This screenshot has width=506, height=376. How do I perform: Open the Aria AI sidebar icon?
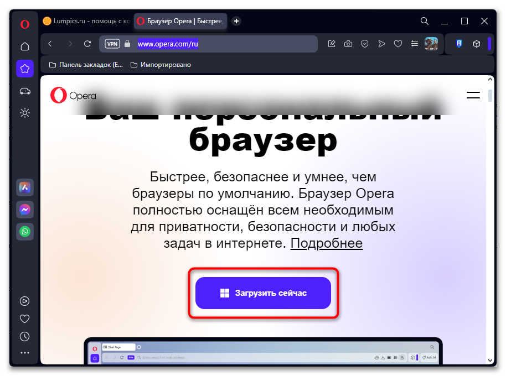[25, 187]
